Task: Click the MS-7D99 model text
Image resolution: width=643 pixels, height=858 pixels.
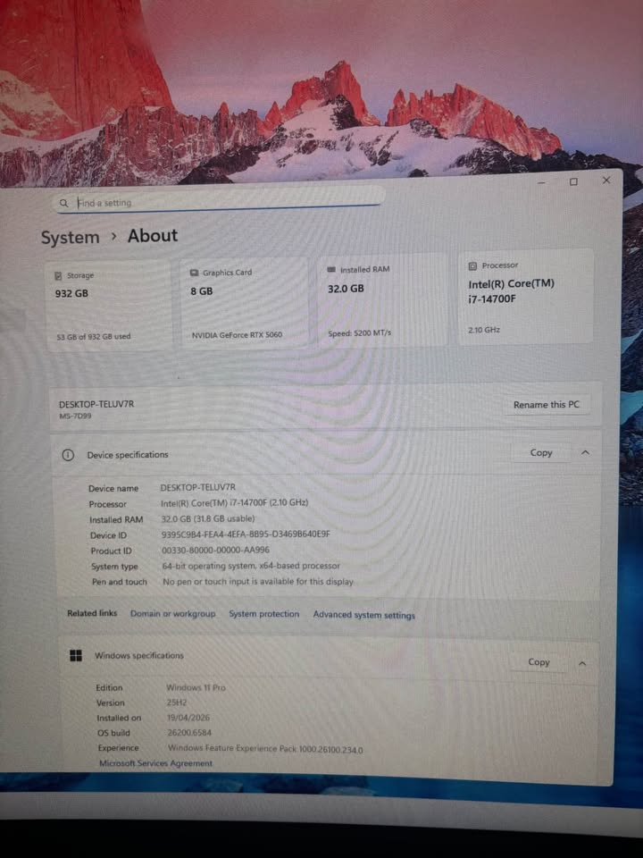Action: click(75, 416)
